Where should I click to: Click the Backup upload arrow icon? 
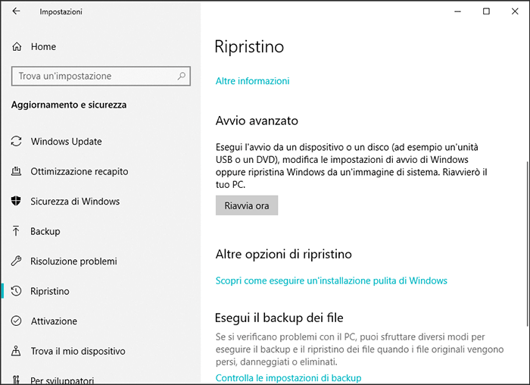(17, 231)
